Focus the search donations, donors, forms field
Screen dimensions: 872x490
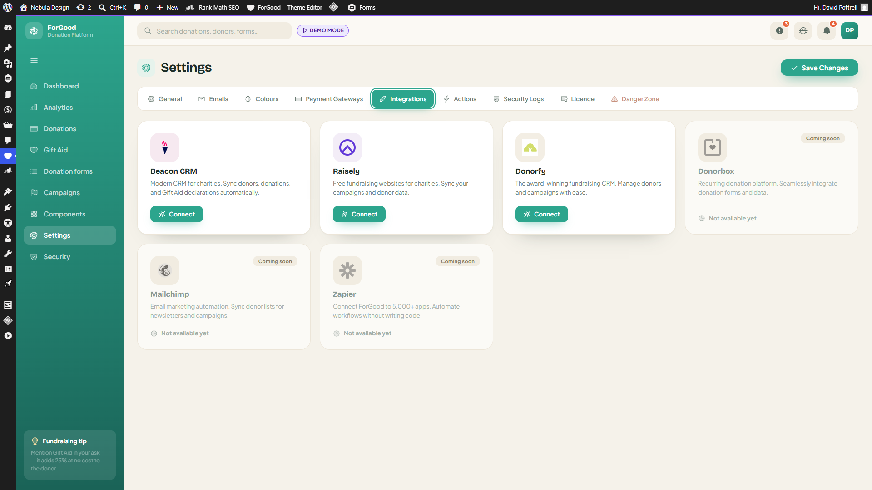pos(214,31)
